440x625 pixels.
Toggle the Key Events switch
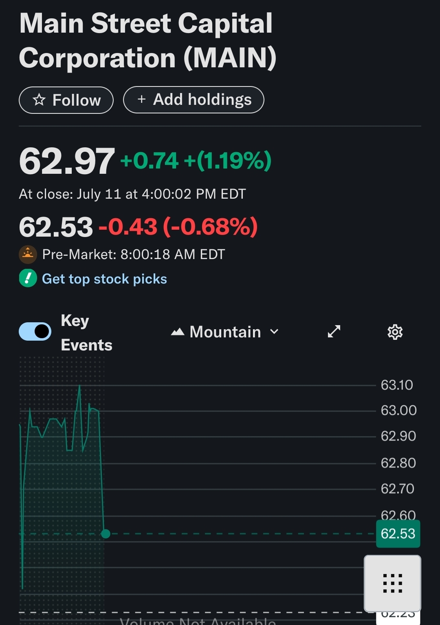[x=35, y=332]
